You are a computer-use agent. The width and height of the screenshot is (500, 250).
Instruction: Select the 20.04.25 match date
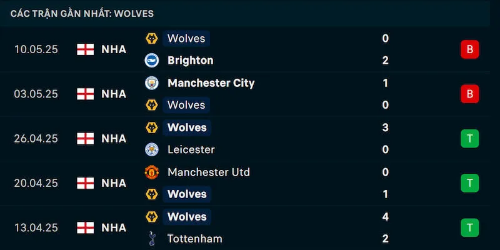[x=36, y=183]
